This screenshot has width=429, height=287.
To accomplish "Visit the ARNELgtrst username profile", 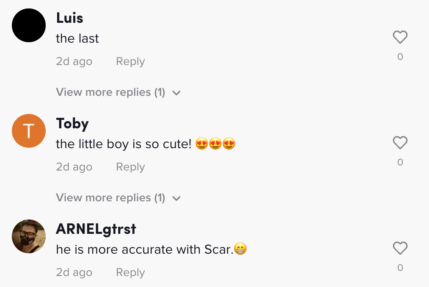I will pyautogui.click(x=96, y=229).
